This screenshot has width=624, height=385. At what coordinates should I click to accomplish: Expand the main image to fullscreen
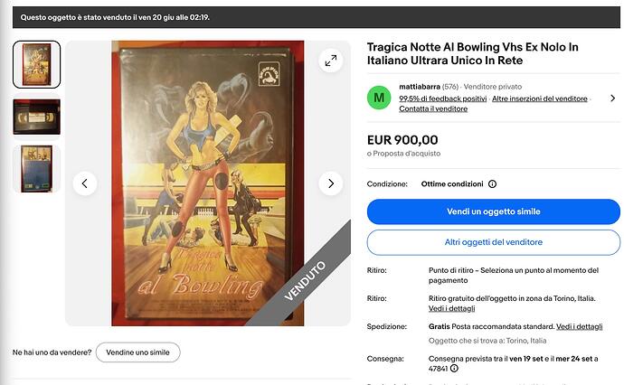tap(331, 61)
